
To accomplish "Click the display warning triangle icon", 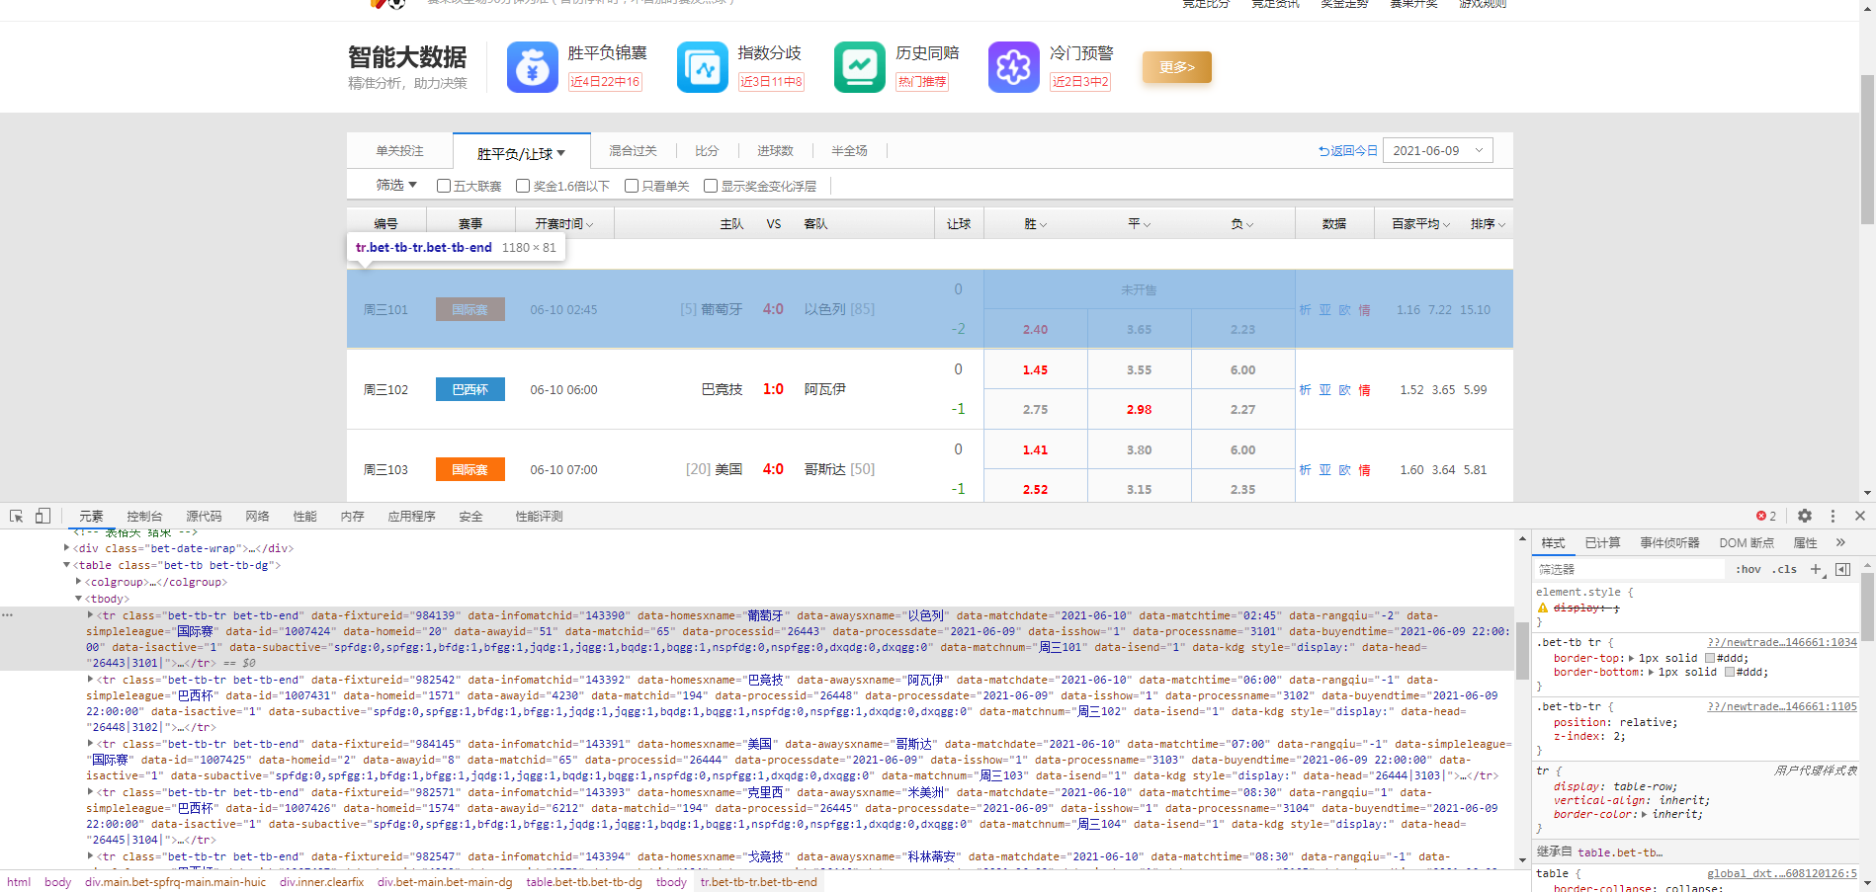I will (x=1542, y=608).
